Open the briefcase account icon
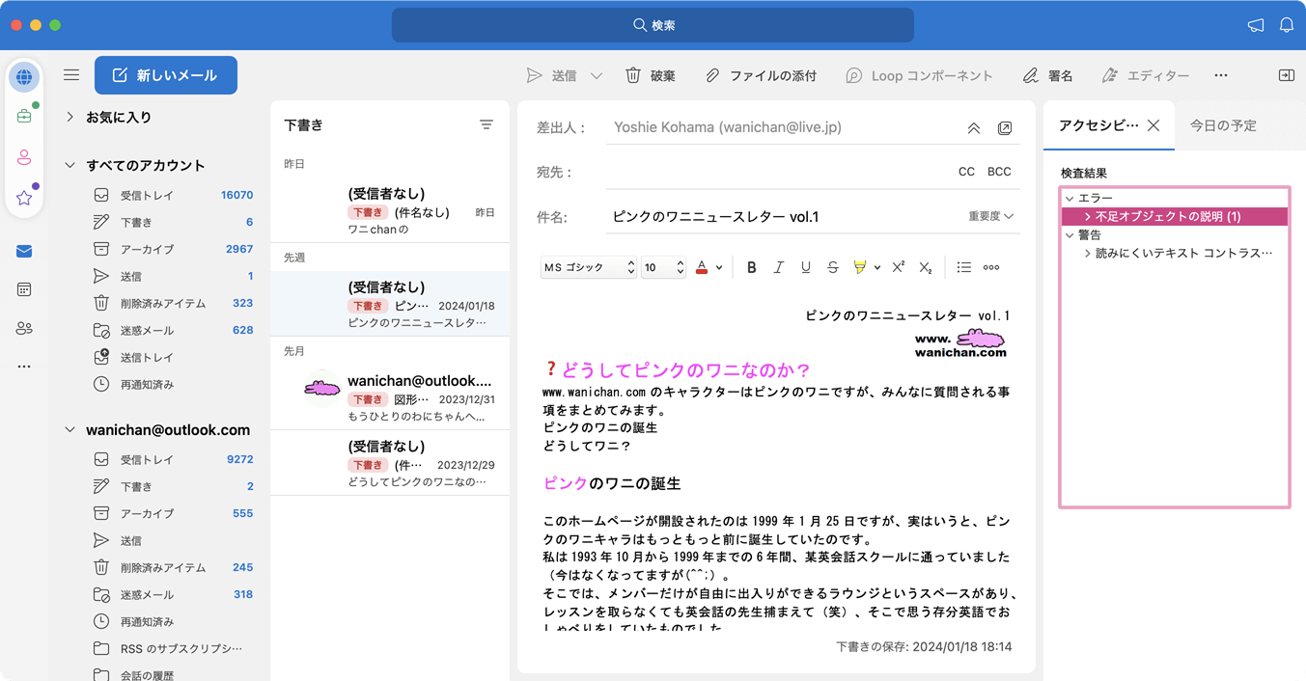 [x=24, y=117]
